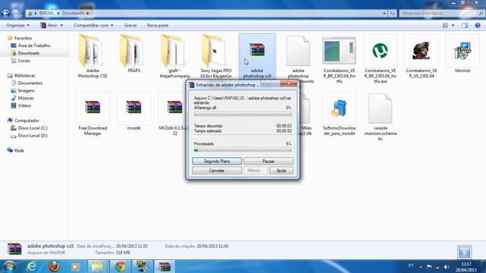Open Google Chrome from the taskbar
The image size is (486, 273).
coord(120,266)
